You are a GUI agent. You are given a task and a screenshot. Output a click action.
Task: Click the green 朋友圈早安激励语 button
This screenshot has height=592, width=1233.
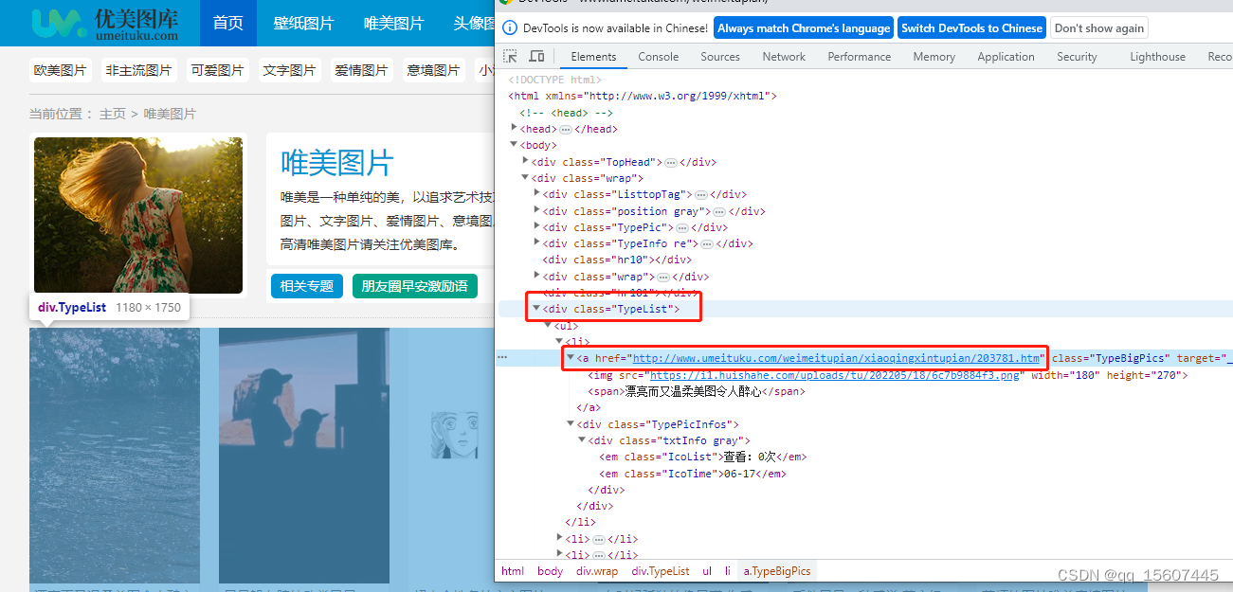point(414,286)
